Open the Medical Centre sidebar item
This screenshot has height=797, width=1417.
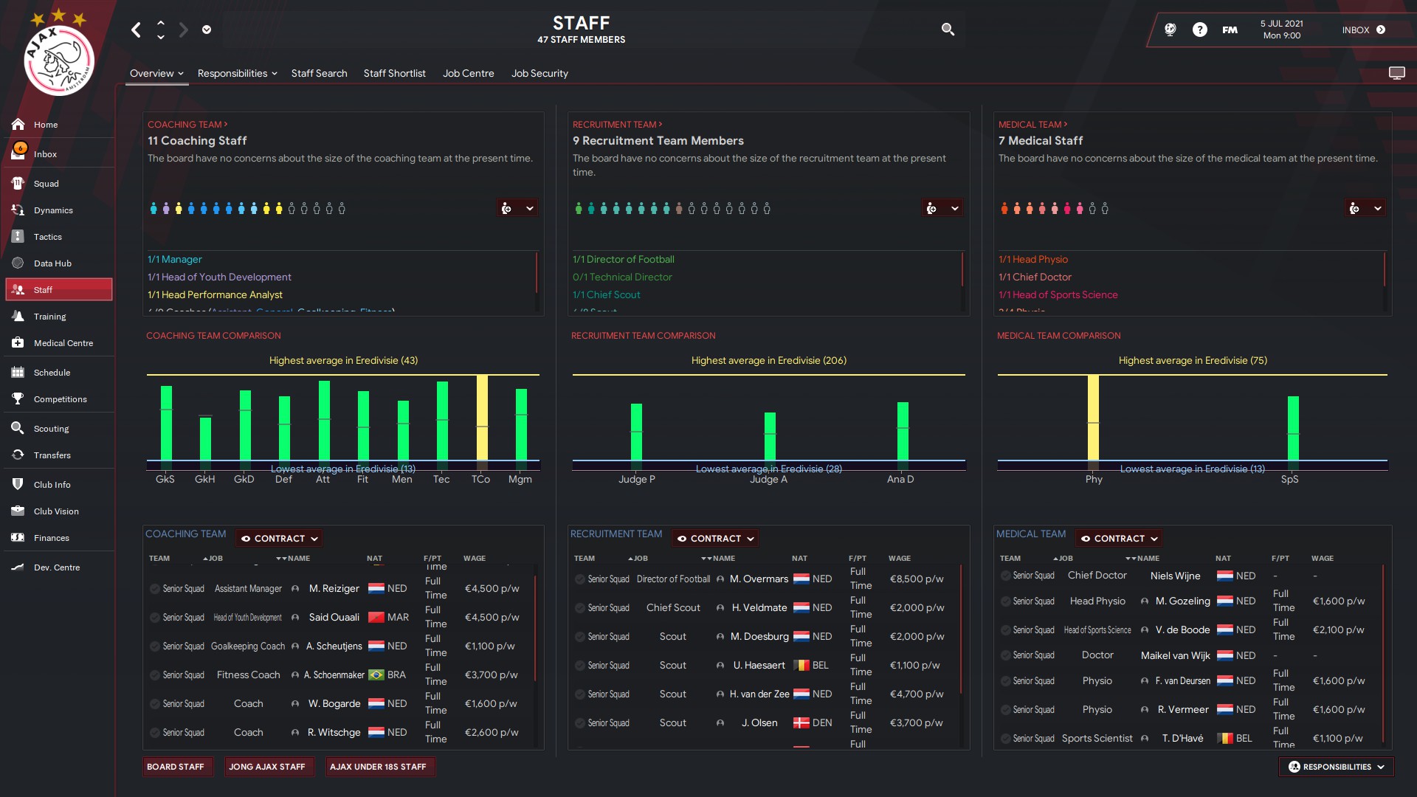[63, 343]
